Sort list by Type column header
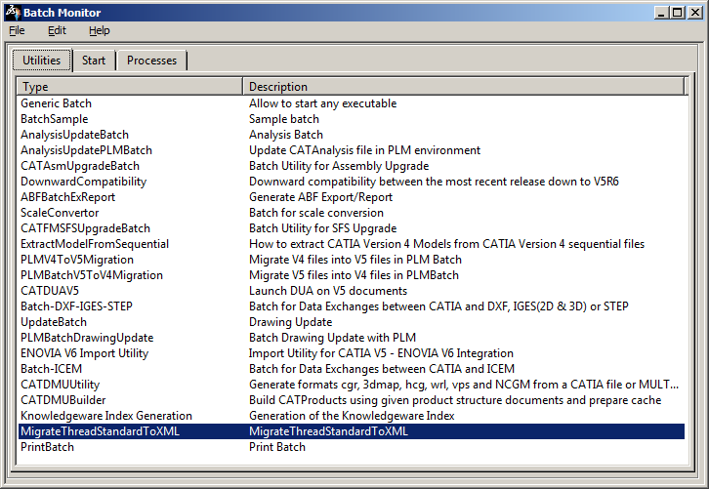This screenshot has height=489, width=709. (x=130, y=87)
